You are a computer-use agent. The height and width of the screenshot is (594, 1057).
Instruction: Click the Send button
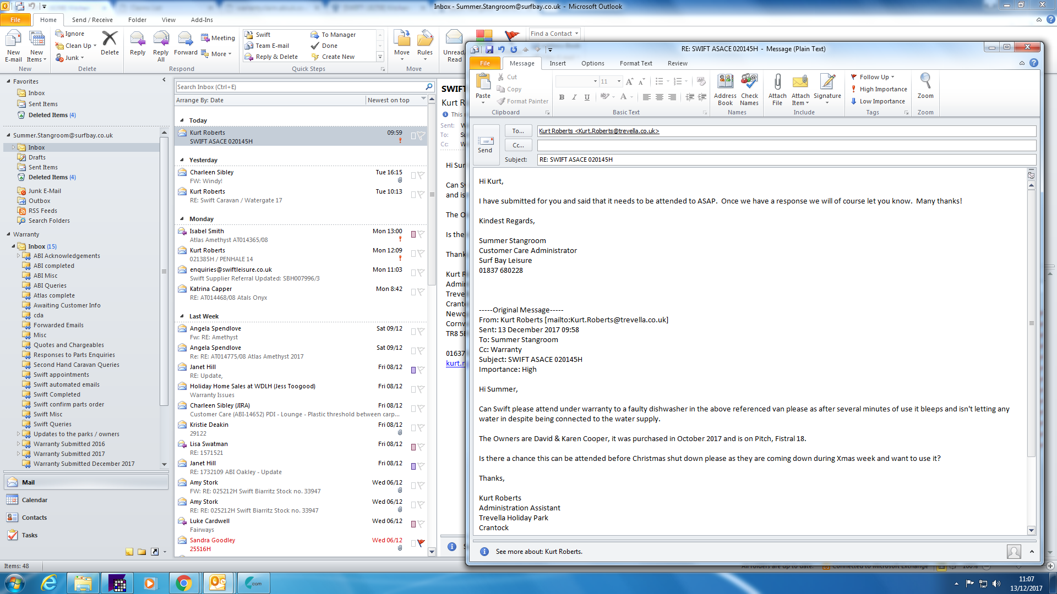pos(485,144)
